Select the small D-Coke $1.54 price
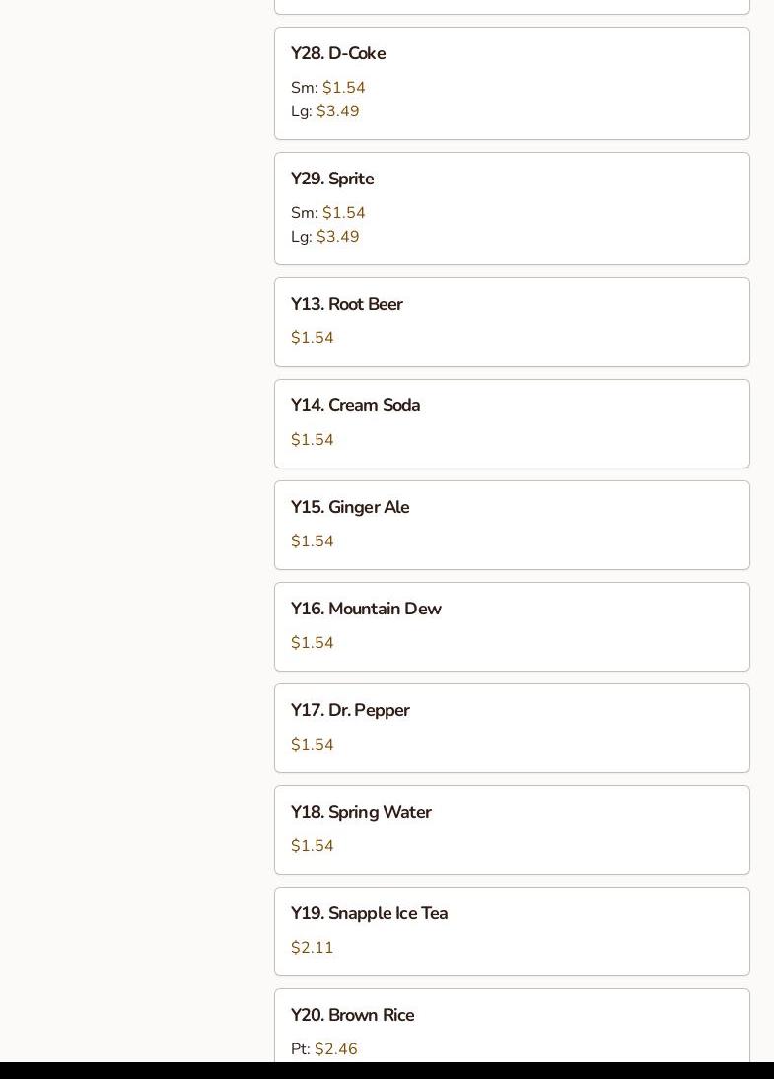Viewport: 774px width, 1079px height. 343,88
